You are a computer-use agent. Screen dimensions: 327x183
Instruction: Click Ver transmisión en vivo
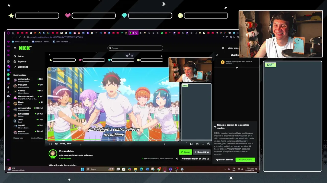[195, 159]
